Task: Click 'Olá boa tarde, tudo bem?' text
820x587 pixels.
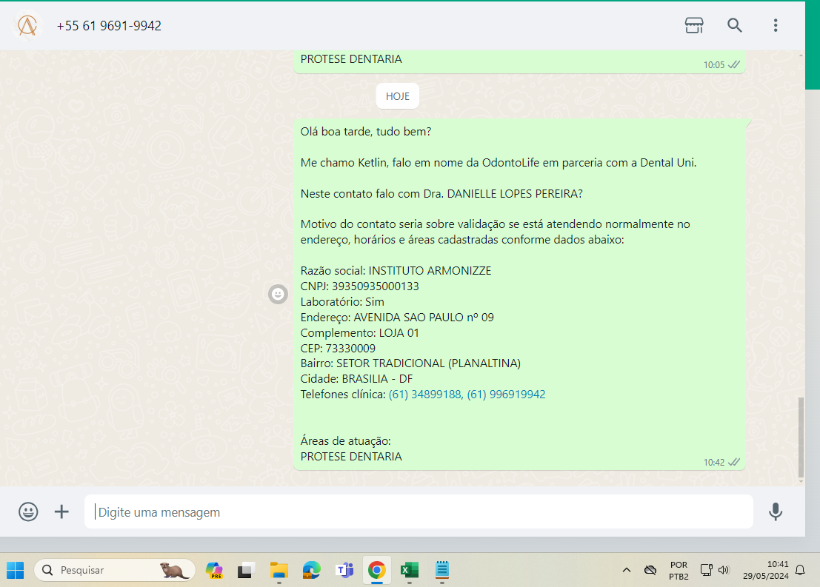Action: coord(365,132)
